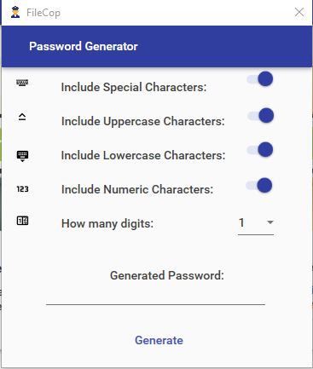Screen dimensions: 313x369
Task: Click the uppercase caret icon
Action: click(22, 117)
